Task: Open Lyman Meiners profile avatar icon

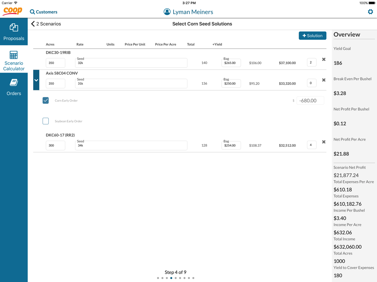Action: click(167, 12)
